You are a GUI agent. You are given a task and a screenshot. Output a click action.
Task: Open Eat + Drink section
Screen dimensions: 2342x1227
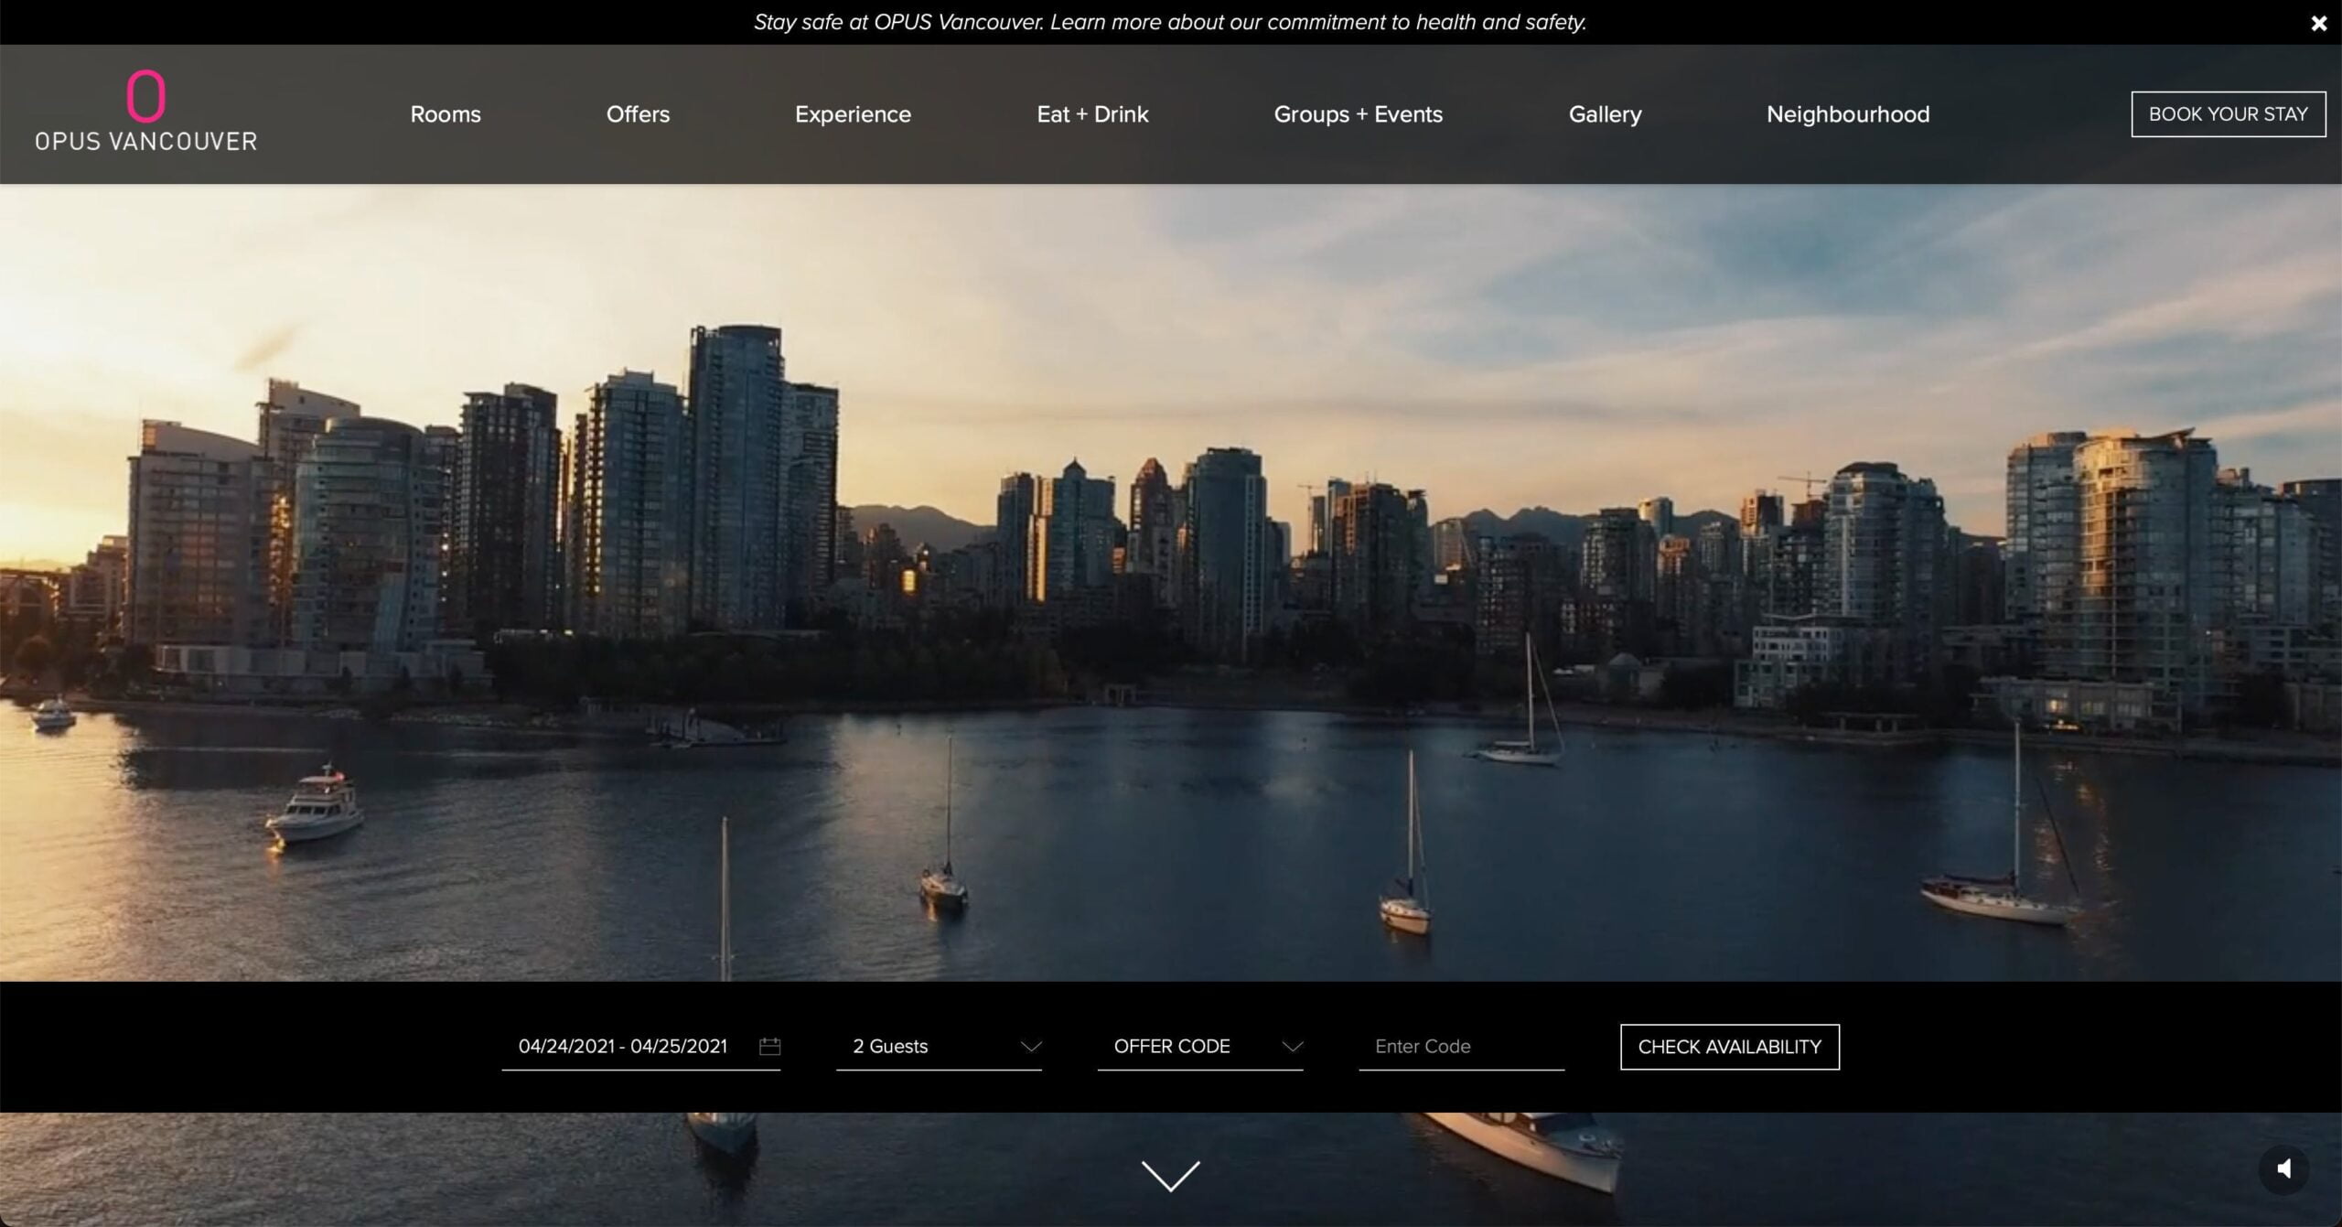click(x=1092, y=114)
